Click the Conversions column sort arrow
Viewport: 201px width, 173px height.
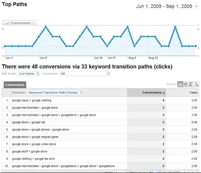[x=163, y=93]
